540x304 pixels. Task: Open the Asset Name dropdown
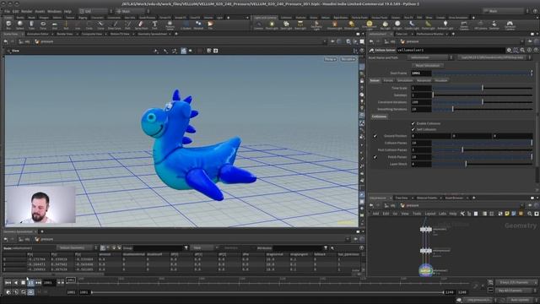tap(430, 57)
